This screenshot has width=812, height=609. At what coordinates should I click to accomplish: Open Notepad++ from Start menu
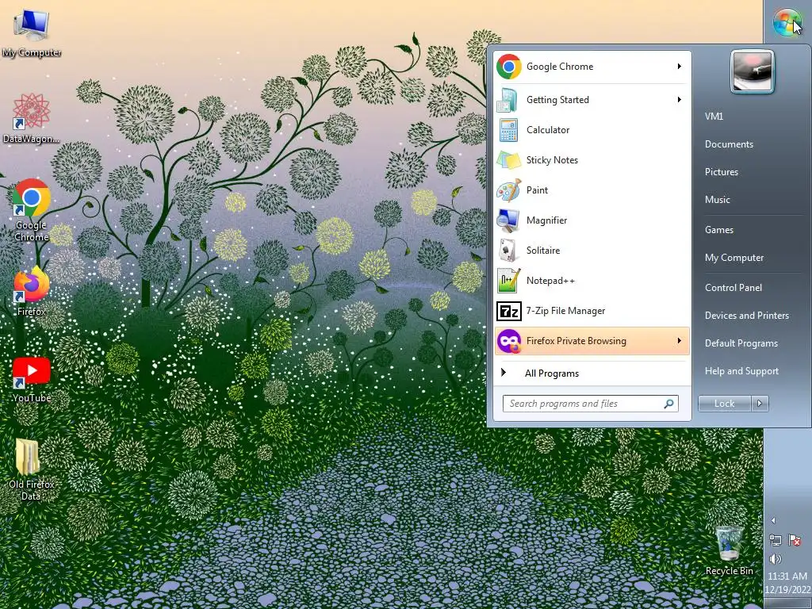click(x=592, y=280)
